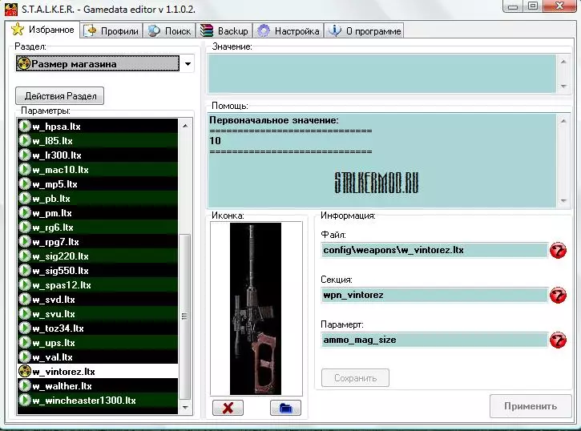Image resolution: width=581 pixels, height=431 pixels.
Task: Select w_pb.ltx parameter row
Action: [x=98, y=199]
